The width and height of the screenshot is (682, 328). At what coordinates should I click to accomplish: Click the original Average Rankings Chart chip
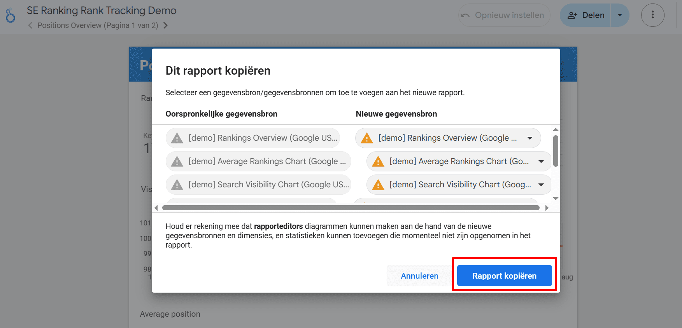pyautogui.click(x=258, y=161)
